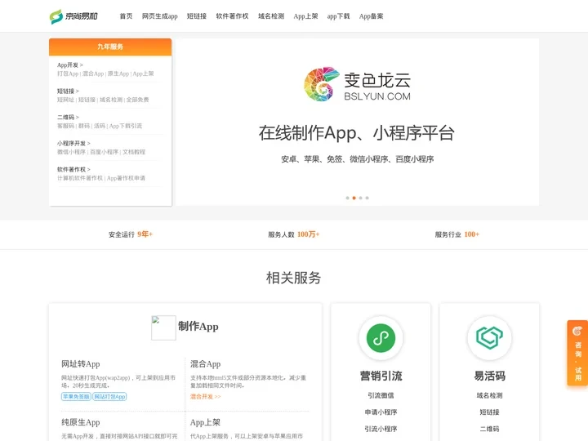This screenshot has width=588, height=441.
Task: Open app下载 in the top navigation
Action: [x=338, y=16]
